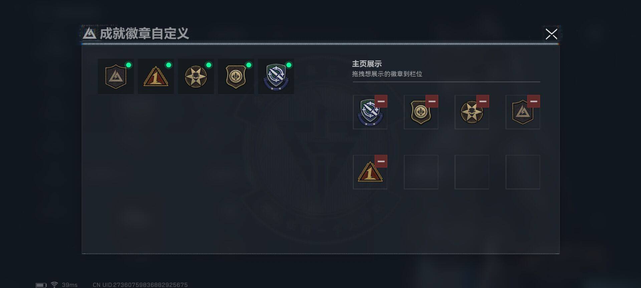641x288 pixels.
Task: Remove the star skull badge from display
Action: (x=483, y=101)
